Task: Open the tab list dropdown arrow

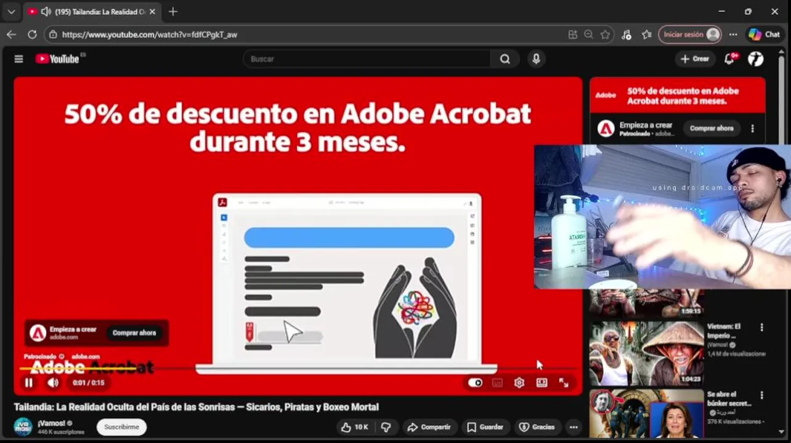Action: pos(11,12)
